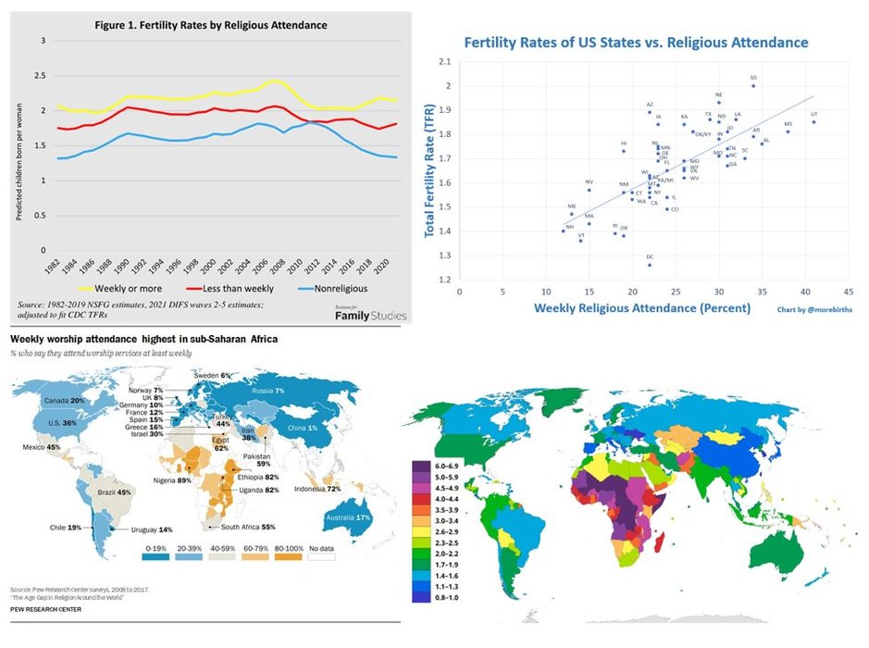The image size is (869, 648).
Task: Click the Family Studies logo
Action: (370, 314)
